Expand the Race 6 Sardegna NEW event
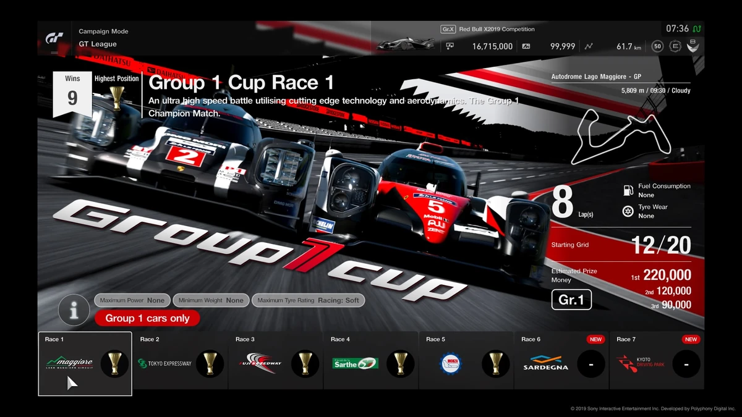This screenshot has height=417, width=742. [561, 364]
